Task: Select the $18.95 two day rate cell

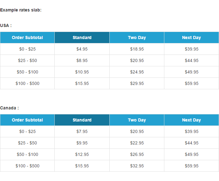Action: point(137,49)
